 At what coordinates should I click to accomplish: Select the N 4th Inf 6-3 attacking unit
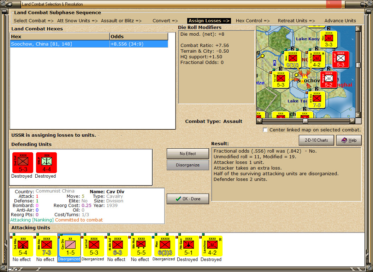[x=118, y=246]
